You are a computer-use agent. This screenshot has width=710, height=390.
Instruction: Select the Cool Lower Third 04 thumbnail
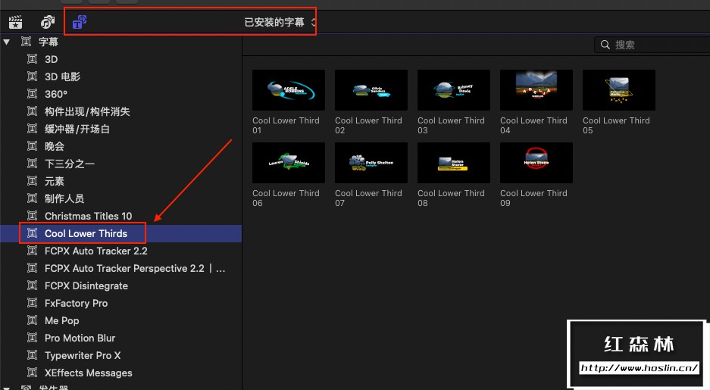pyautogui.click(x=536, y=90)
